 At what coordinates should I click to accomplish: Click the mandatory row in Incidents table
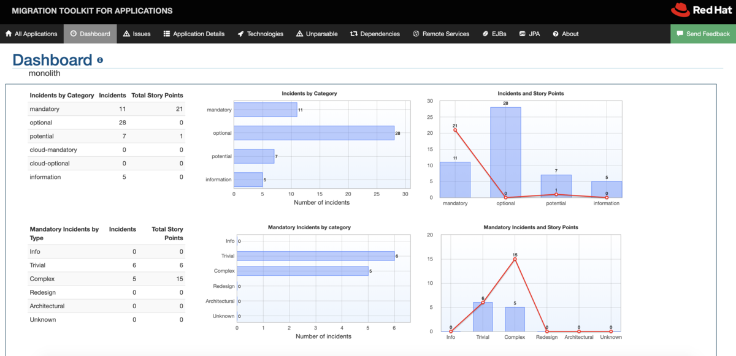tap(107, 109)
